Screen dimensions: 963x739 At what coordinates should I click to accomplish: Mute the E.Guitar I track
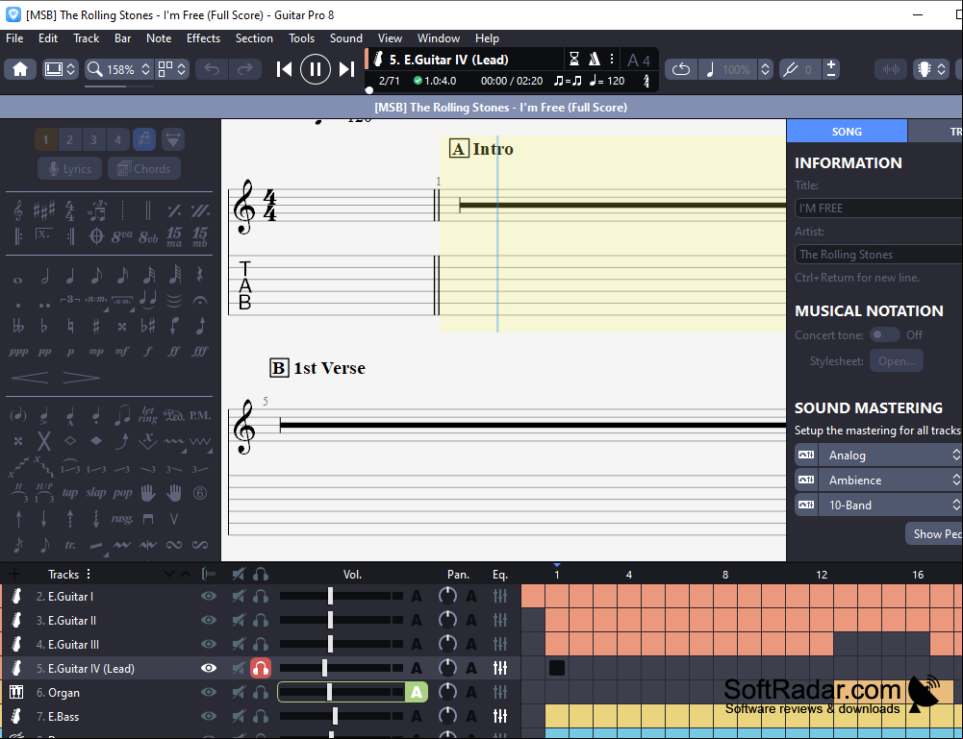click(x=239, y=596)
